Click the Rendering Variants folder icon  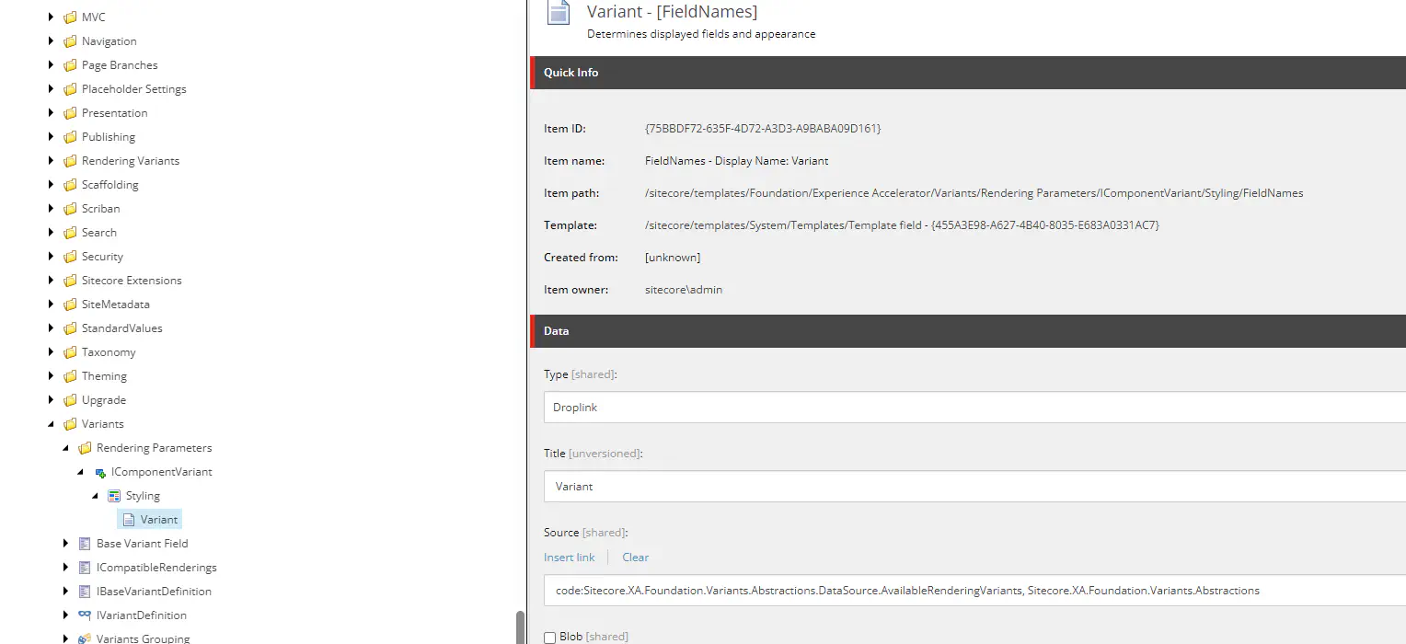point(70,161)
